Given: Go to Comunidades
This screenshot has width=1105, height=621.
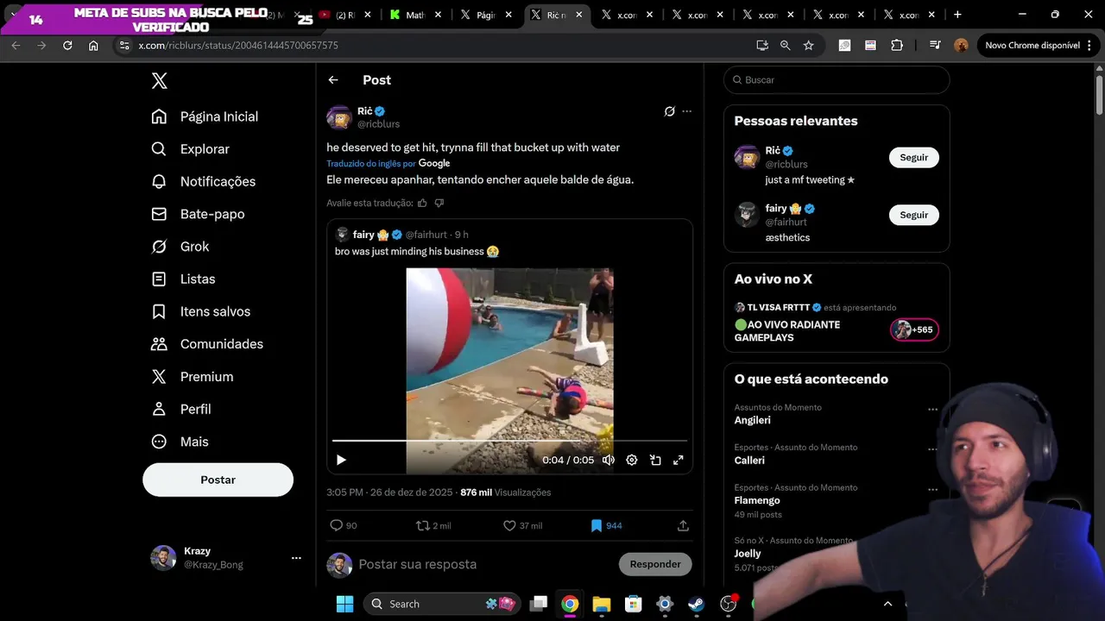Looking at the screenshot, I should click(207, 344).
